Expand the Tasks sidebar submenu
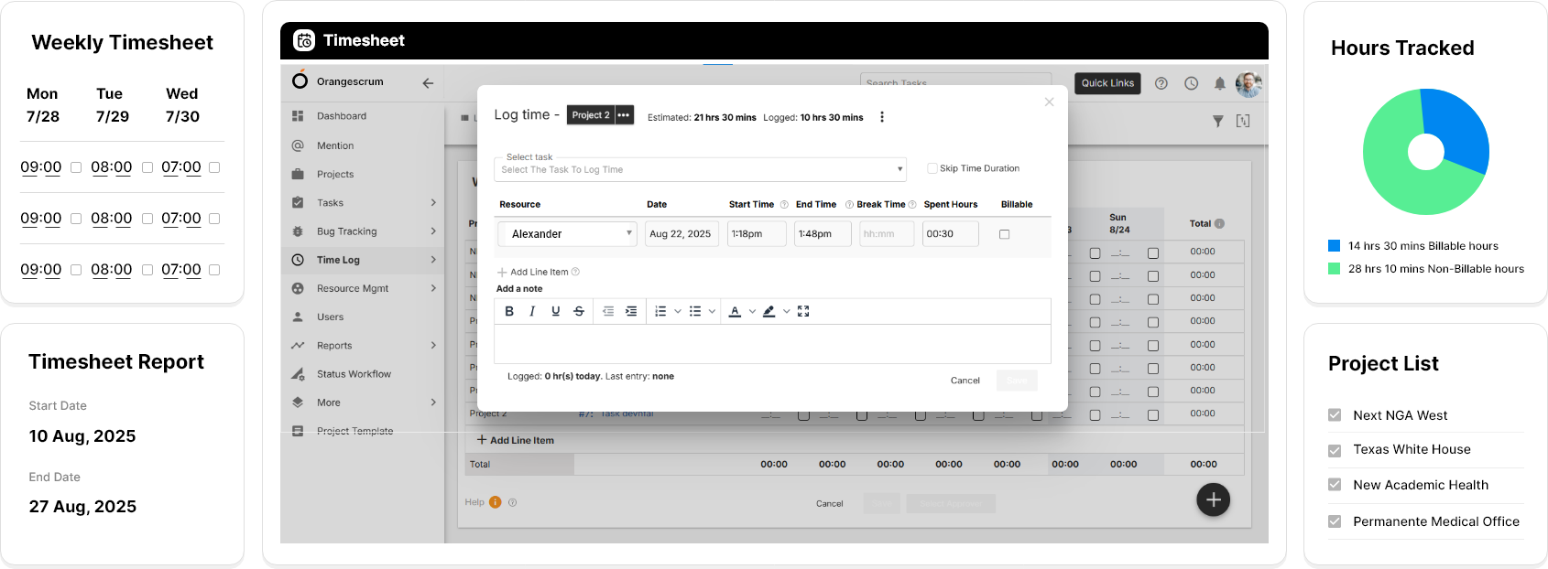The width and height of the screenshot is (1548, 569). [x=433, y=203]
